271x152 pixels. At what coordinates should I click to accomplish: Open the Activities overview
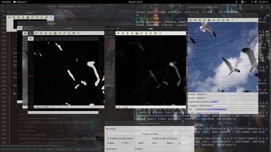point(6,2)
